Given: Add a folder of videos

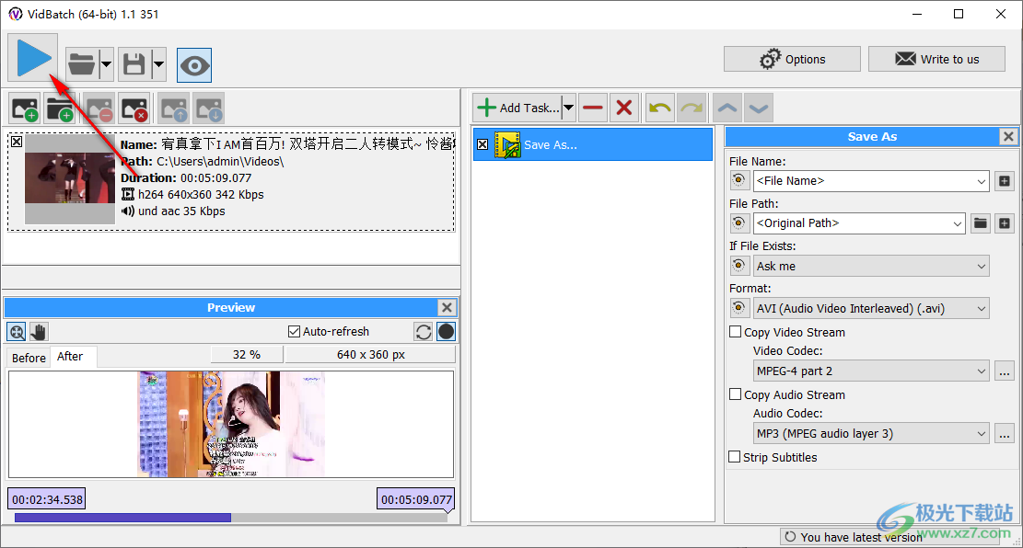Looking at the screenshot, I should [x=60, y=108].
